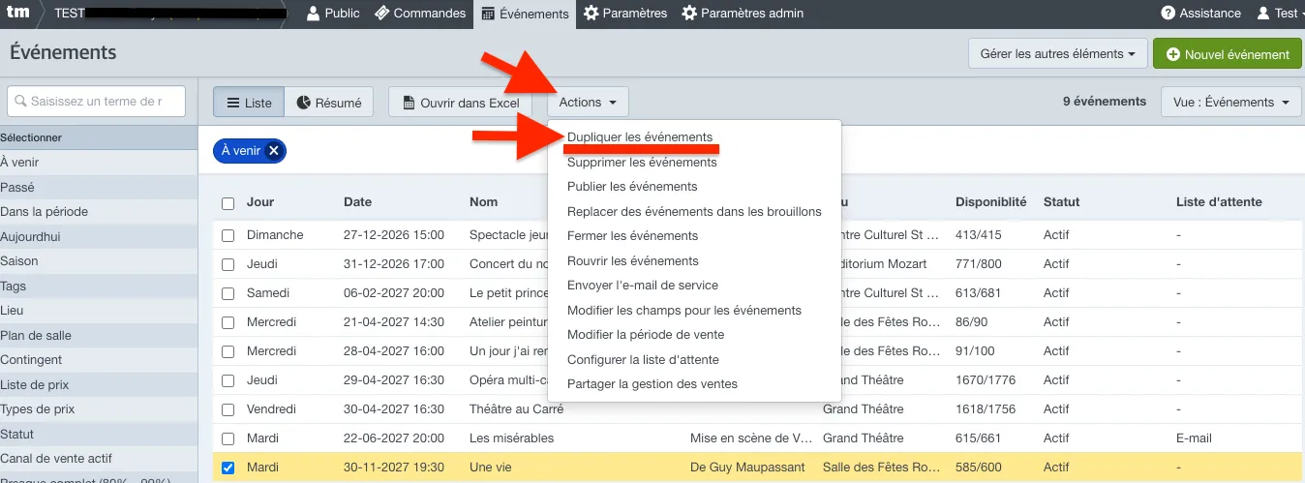Check the Dimanche 27-12-2026 row checkbox
1305x483 pixels.
coord(228,235)
